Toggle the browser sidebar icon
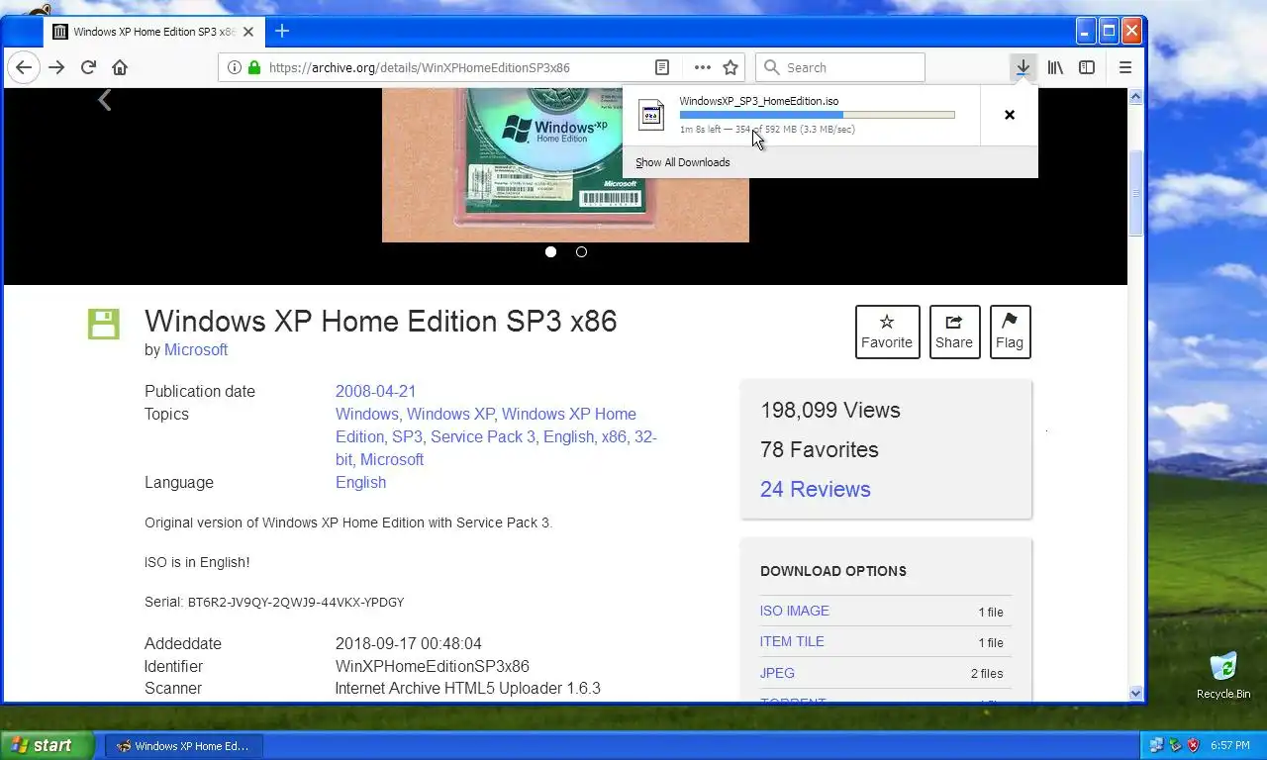Screen dimensions: 1267x760 point(1087,67)
